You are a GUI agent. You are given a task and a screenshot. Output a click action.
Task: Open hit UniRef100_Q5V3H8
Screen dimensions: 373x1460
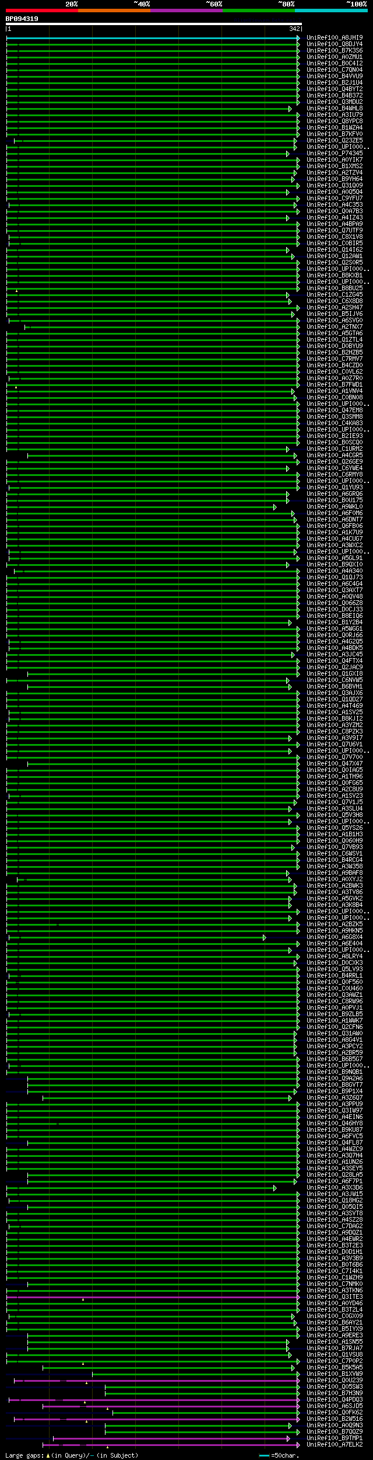pyautogui.click(x=335, y=815)
